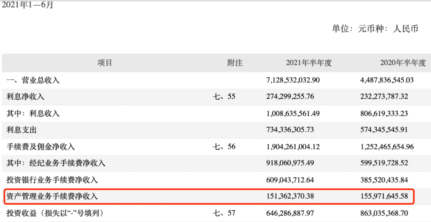Click the note reference 七、57

click(x=224, y=213)
